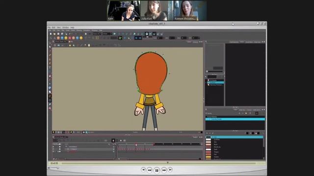
Task: Open Harmony's Play menu
Action: (x=63, y=30)
